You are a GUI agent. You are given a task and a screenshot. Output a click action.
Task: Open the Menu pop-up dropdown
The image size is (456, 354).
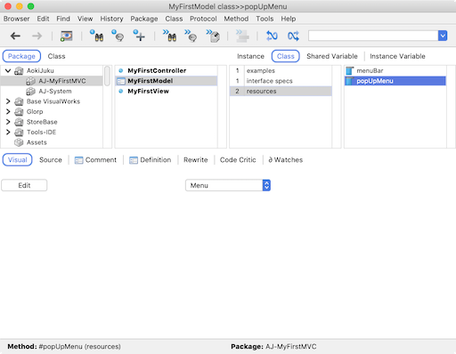point(228,185)
